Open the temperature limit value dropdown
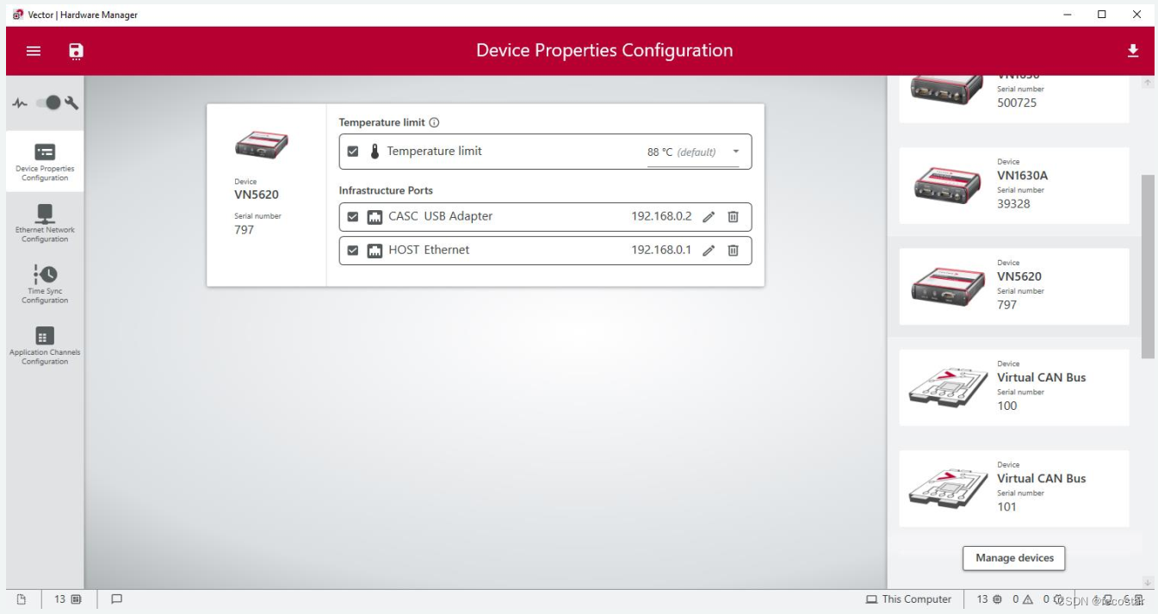 (736, 151)
